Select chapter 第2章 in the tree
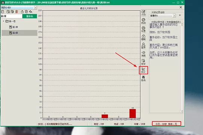The width and height of the screenshot is (203, 135). click(14, 33)
